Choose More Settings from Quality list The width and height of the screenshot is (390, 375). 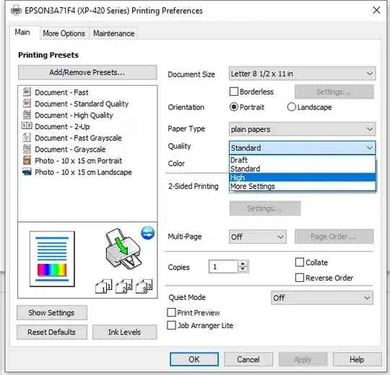(302, 186)
